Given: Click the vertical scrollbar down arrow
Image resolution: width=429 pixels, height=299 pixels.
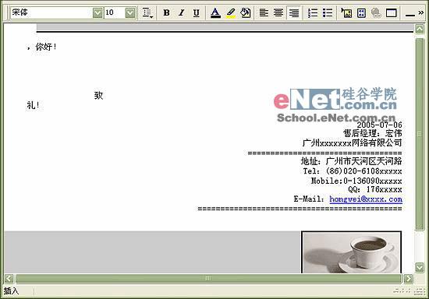Looking at the screenshot, I should pyautogui.click(x=420, y=267).
